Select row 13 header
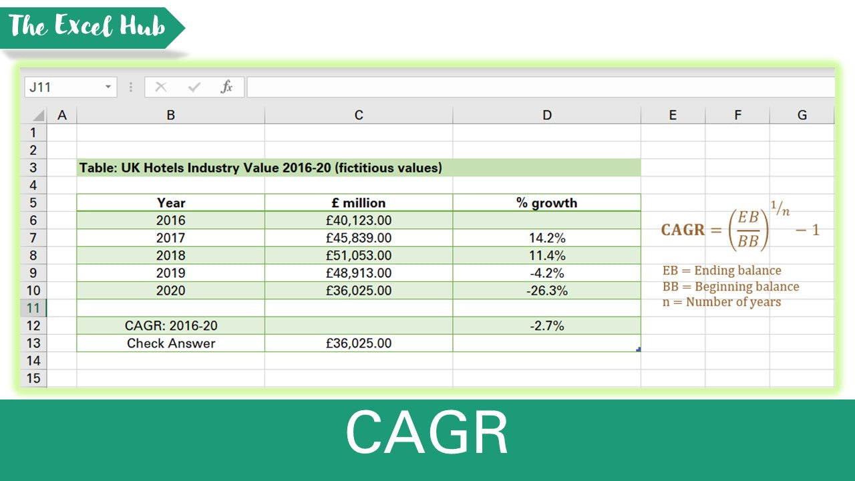Screen dimensions: 855x481 click(33, 343)
